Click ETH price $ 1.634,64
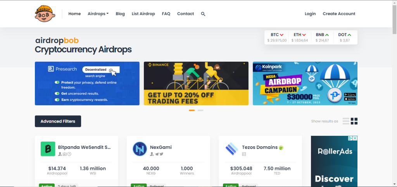 [x=300, y=40]
